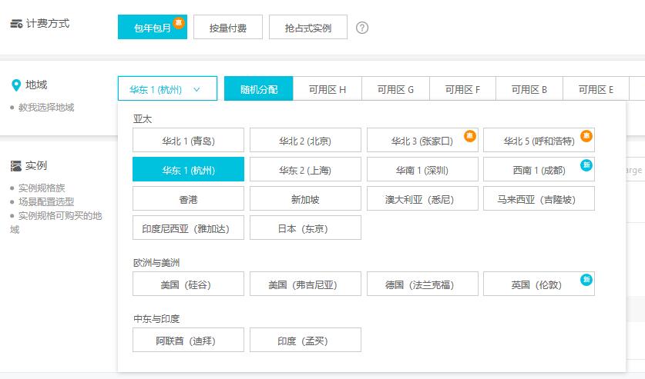Choose region 印度 (孟买)
Image resolution: width=645 pixels, height=379 pixels.
[x=305, y=340]
